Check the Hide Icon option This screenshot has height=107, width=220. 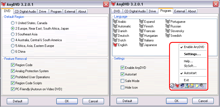tap(122, 88)
